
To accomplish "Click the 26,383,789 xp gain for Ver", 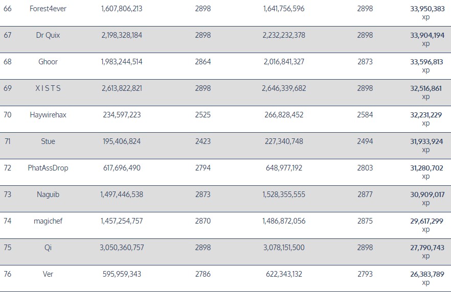I will [426, 274].
